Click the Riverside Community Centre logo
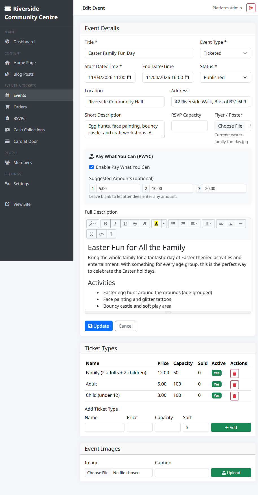The height and width of the screenshot is (495, 258). click(31, 13)
